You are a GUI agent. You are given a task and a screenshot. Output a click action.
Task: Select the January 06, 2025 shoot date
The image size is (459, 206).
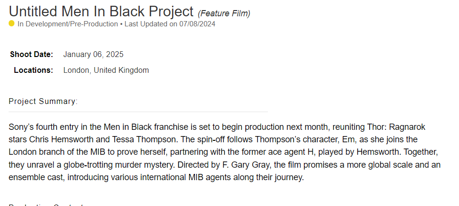pyautogui.click(x=93, y=55)
